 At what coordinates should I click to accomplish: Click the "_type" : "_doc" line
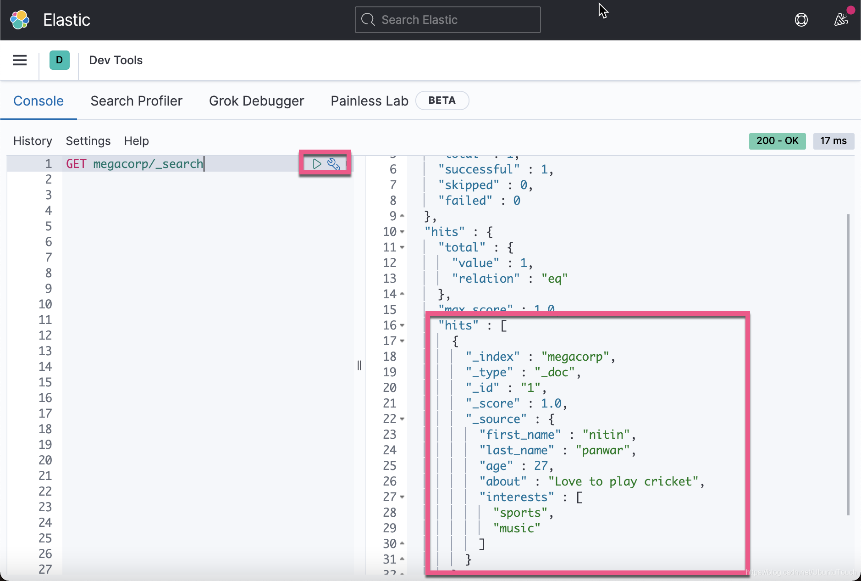(x=523, y=372)
